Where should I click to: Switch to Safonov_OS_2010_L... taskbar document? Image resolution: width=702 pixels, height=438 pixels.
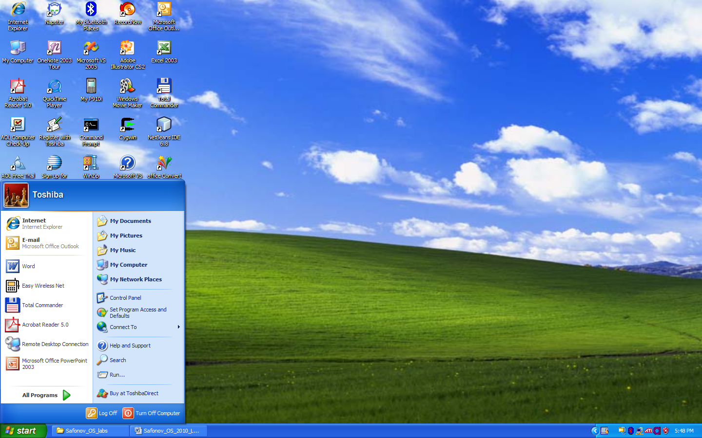click(169, 431)
